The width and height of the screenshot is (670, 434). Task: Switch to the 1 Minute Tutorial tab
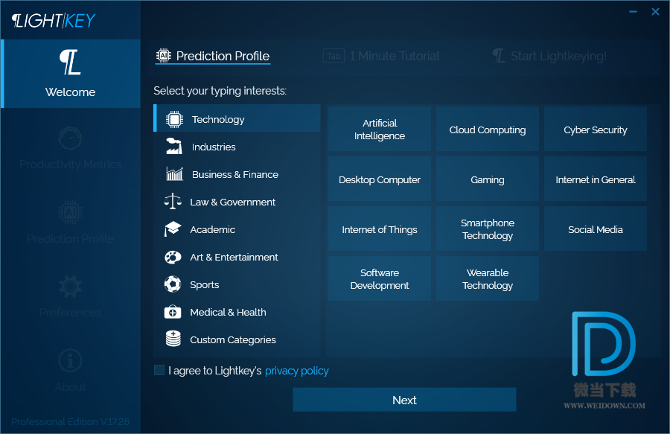381,56
